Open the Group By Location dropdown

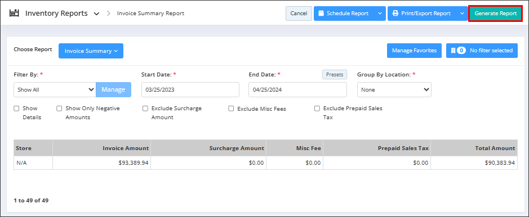(394, 90)
